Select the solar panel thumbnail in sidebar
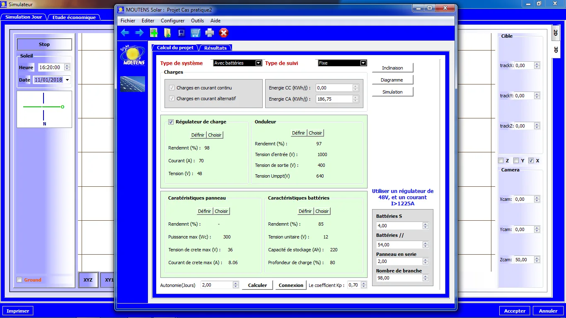This screenshot has width=566, height=318. (x=133, y=84)
